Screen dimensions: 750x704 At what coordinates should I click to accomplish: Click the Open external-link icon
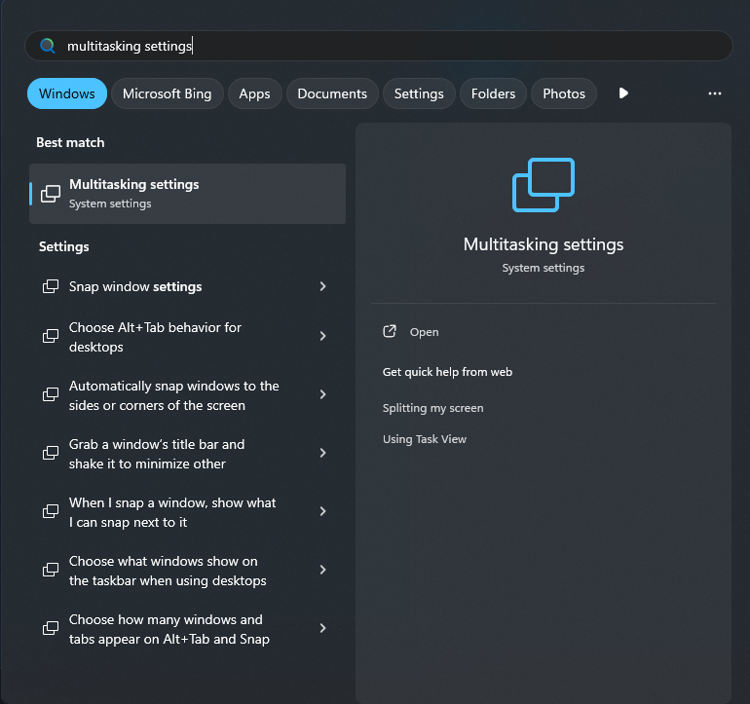[390, 331]
